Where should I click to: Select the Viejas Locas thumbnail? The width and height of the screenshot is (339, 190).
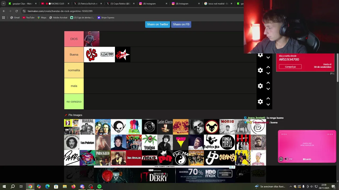149,142
